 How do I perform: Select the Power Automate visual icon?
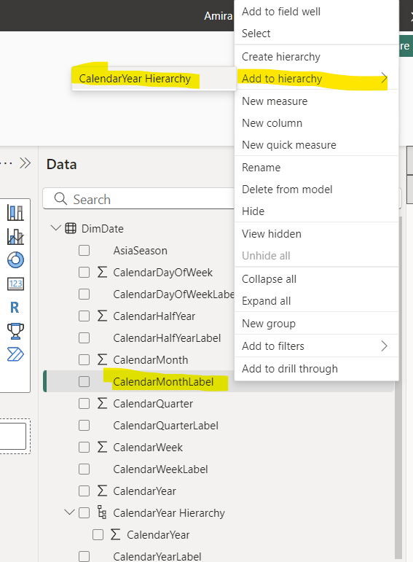coord(15,354)
